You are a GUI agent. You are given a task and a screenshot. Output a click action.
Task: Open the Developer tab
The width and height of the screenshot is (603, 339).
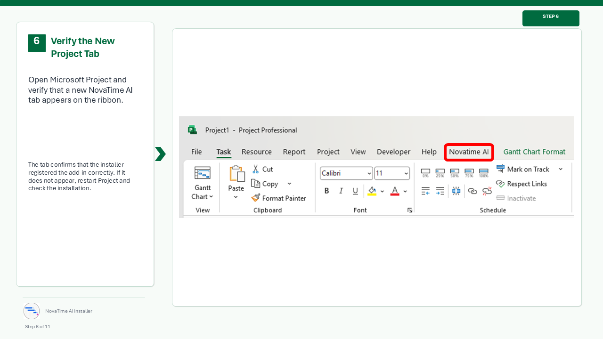click(394, 152)
